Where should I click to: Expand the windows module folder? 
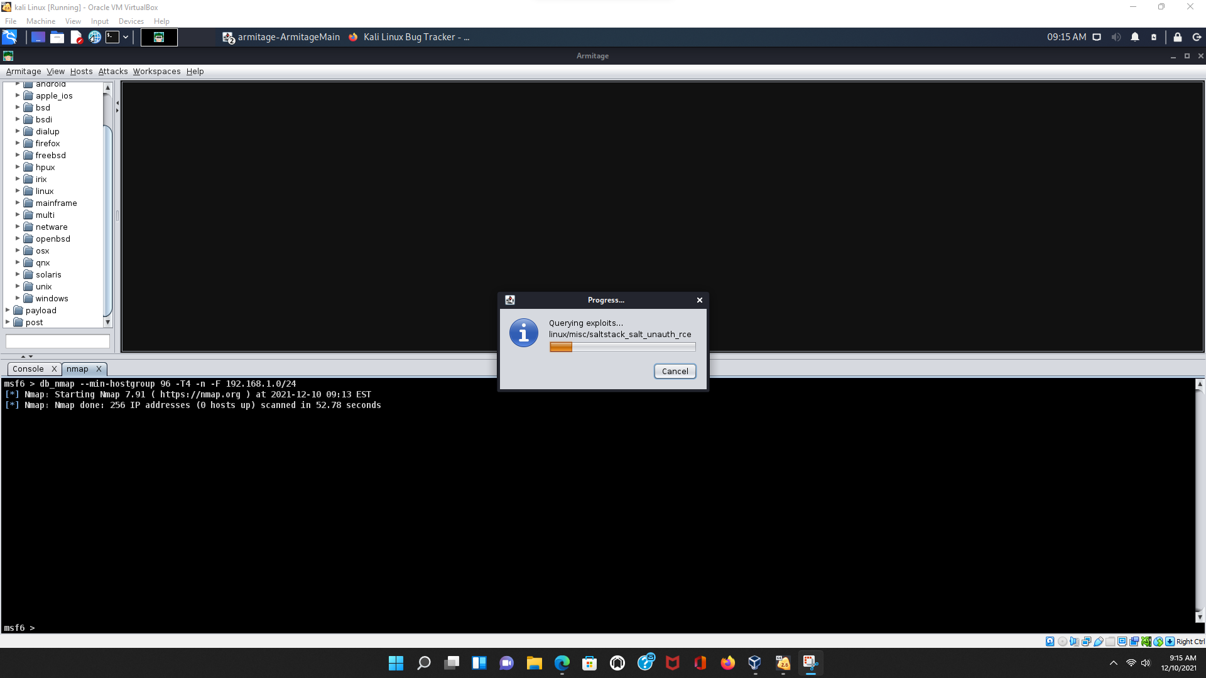point(18,298)
